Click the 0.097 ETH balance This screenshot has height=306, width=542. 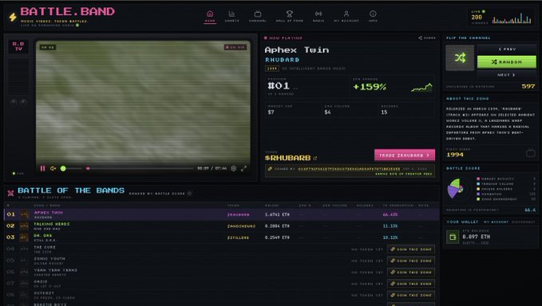(476, 237)
